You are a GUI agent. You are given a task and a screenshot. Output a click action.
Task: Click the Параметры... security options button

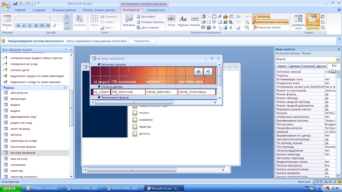142,41
